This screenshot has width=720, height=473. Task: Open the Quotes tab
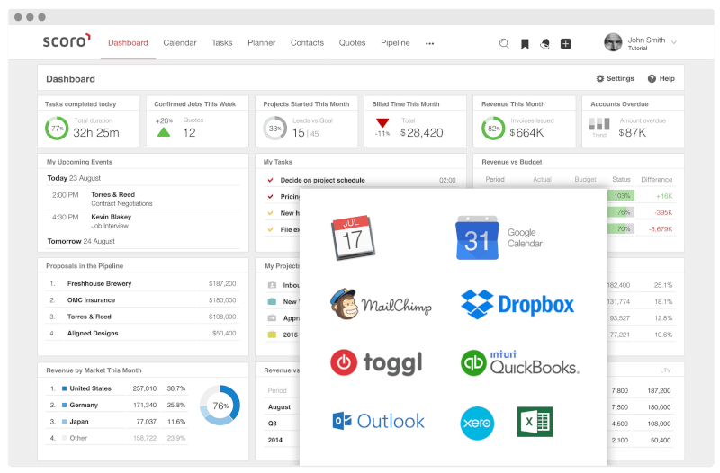pyautogui.click(x=352, y=42)
